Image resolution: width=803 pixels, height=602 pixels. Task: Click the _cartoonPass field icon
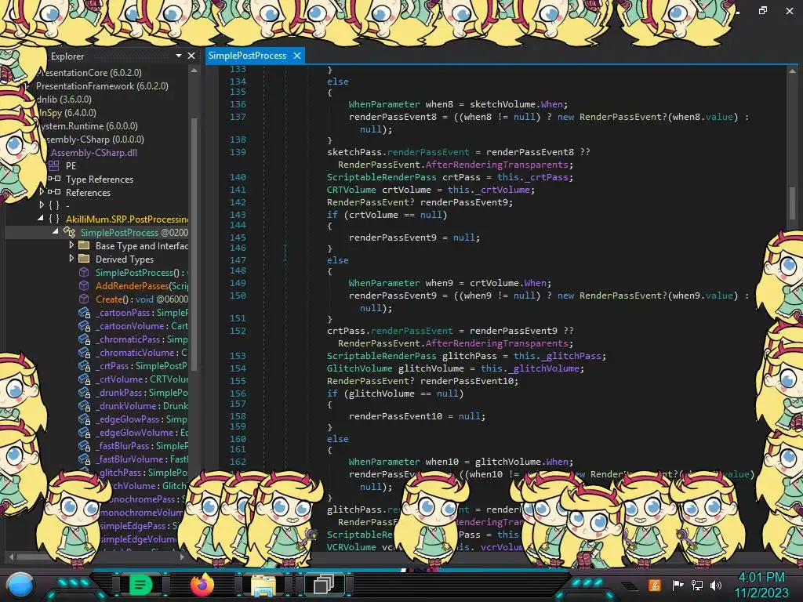coord(85,313)
